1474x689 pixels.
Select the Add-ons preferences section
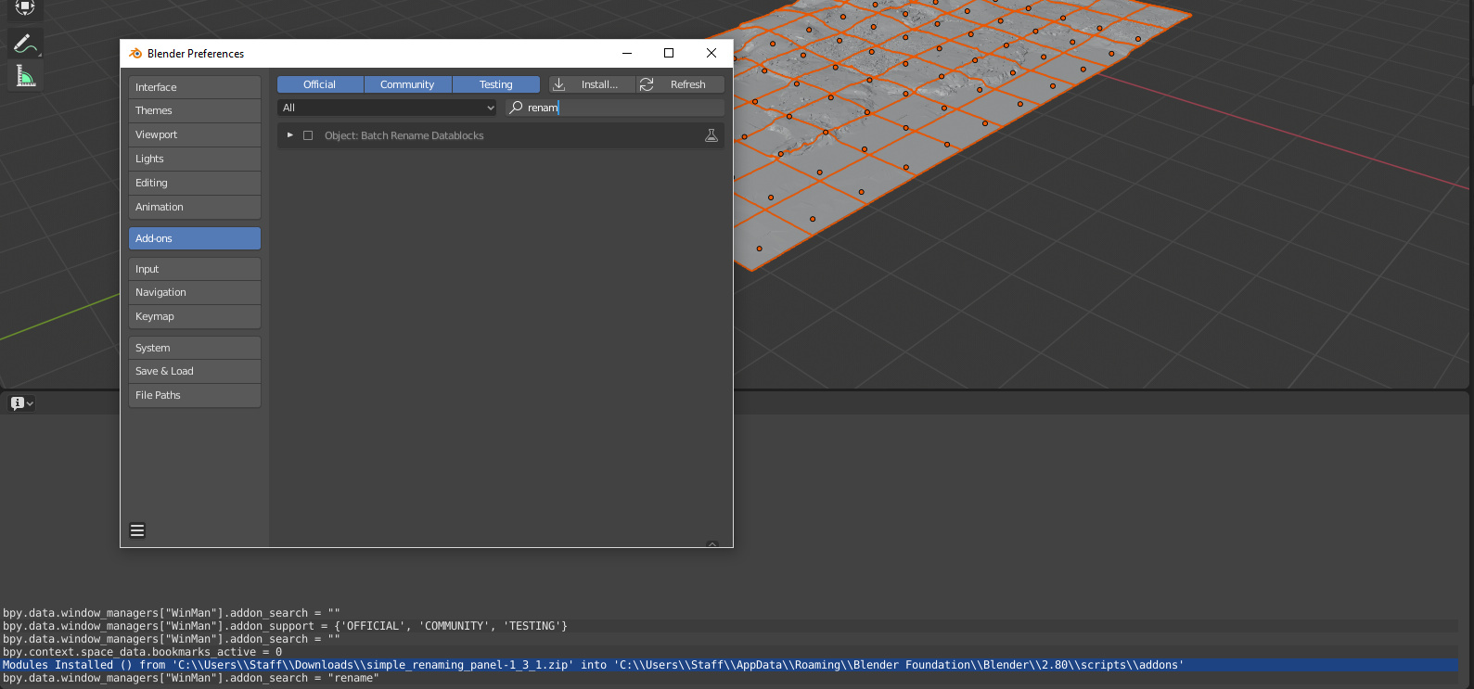[x=195, y=238]
